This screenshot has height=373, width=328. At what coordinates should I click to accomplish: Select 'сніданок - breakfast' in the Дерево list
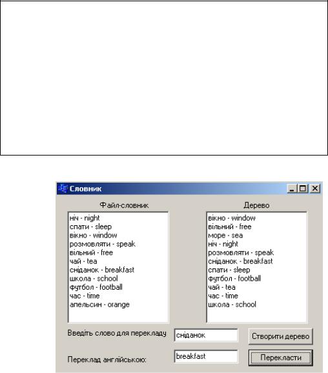tap(240, 261)
